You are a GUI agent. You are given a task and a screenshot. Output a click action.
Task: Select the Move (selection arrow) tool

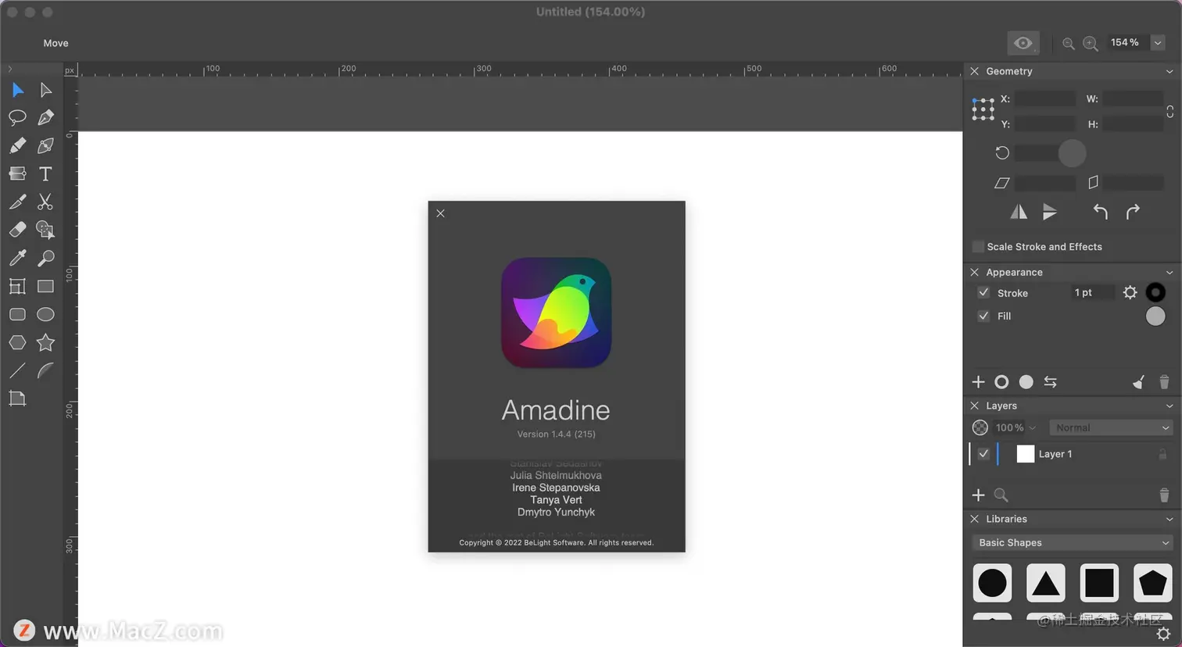(17, 90)
